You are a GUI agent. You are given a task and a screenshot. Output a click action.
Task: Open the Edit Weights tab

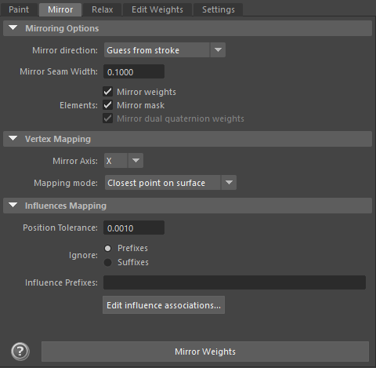(157, 9)
